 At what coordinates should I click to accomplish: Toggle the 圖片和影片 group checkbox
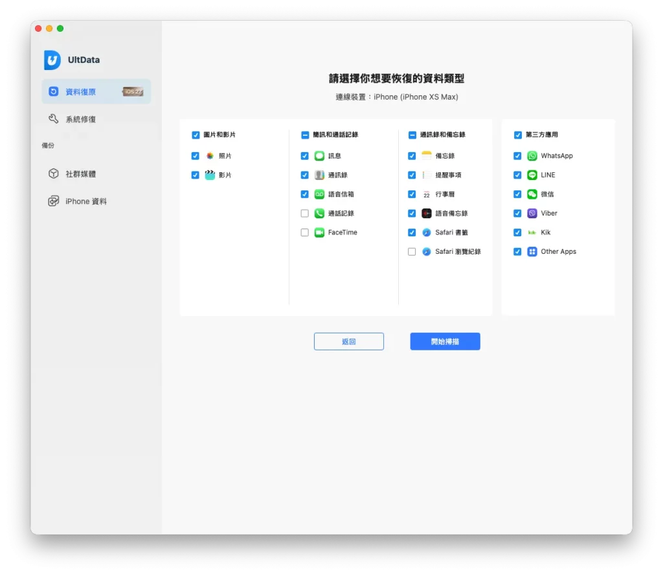coord(196,135)
